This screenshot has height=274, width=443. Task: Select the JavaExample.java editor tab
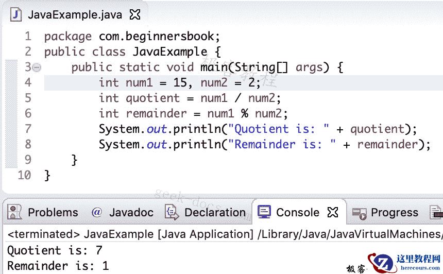[75, 14]
